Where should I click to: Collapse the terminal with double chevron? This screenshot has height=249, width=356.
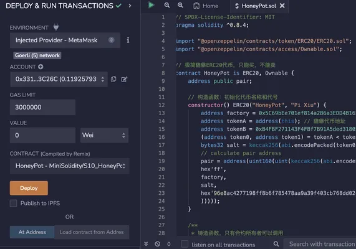pos(146,244)
